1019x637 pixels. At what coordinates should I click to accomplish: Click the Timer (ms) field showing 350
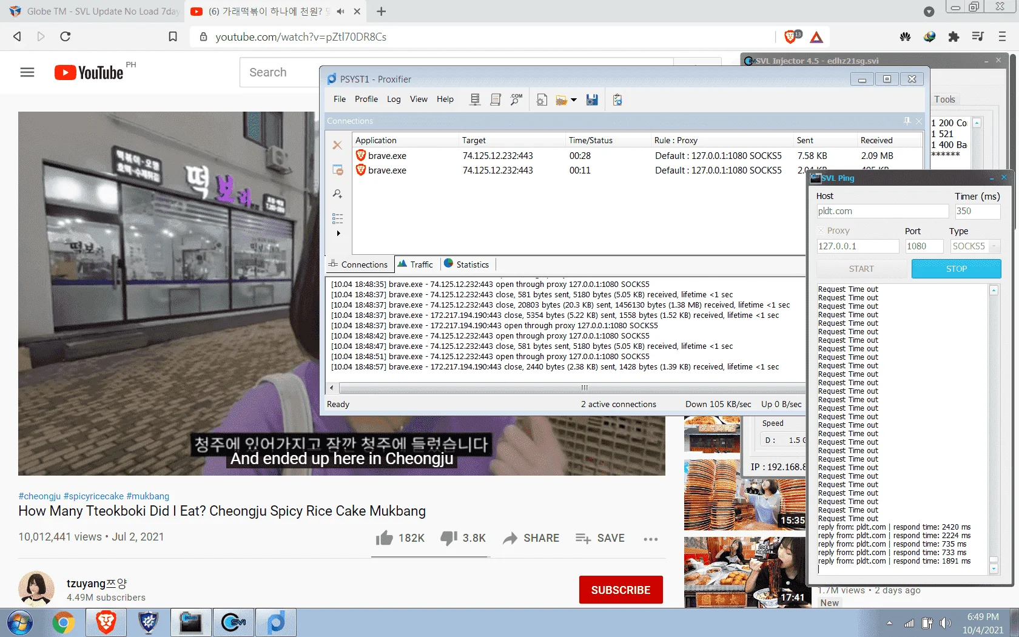click(977, 211)
